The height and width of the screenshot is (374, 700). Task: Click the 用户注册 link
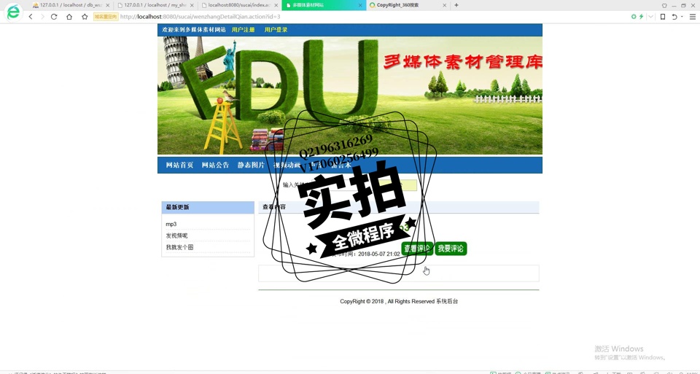[x=243, y=30]
